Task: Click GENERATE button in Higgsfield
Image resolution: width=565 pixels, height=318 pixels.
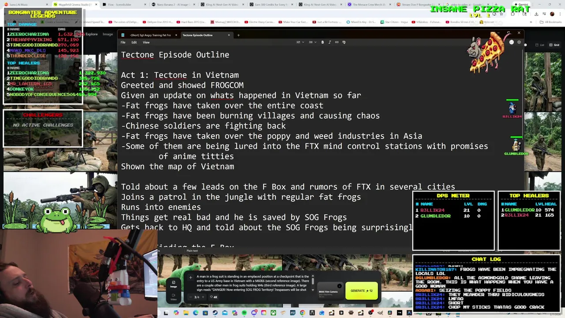Action: [x=362, y=291]
